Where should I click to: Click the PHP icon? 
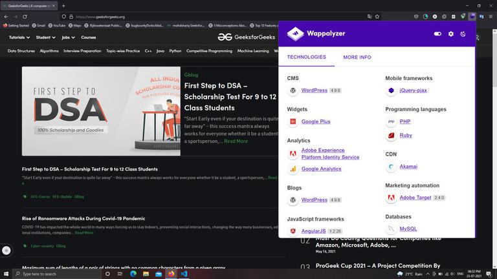[391, 121]
